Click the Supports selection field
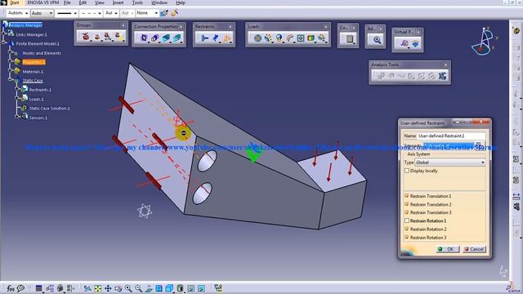 pyautogui.click(x=449, y=145)
